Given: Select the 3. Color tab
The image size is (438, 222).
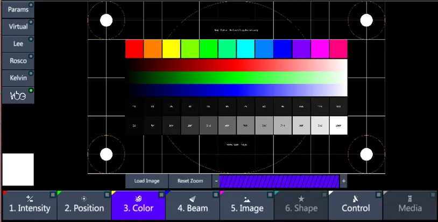Looking at the screenshot, I should (138, 205).
